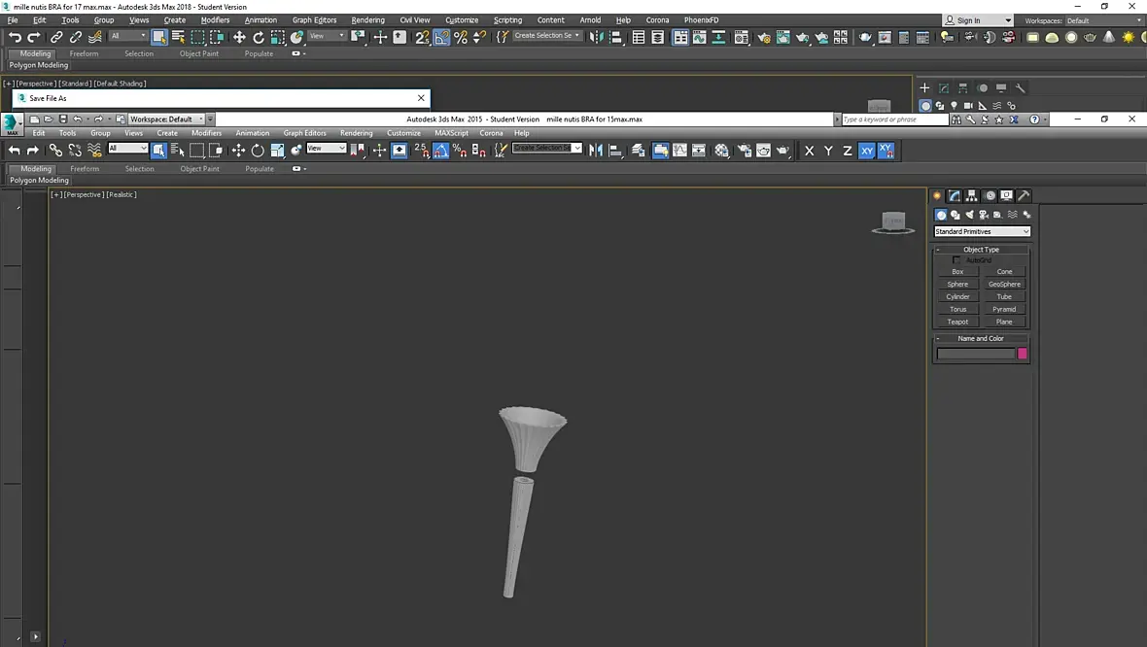Create a Teapot primitive
Screen dimensions: 1147x647
point(957,322)
